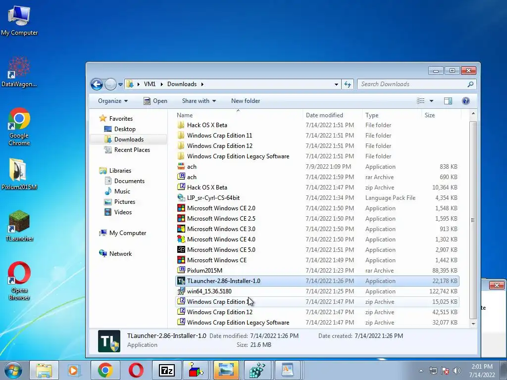
Task: Click the TLauncher-2.86-Installer-1.0 file row
Action: [317, 281]
